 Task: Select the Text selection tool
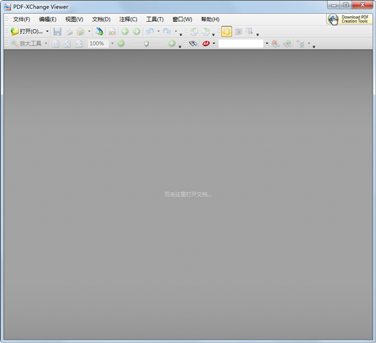pyautogui.click(x=249, y=31)
